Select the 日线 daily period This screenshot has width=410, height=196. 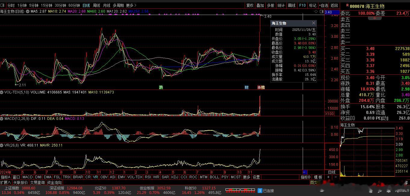(86, 5)
